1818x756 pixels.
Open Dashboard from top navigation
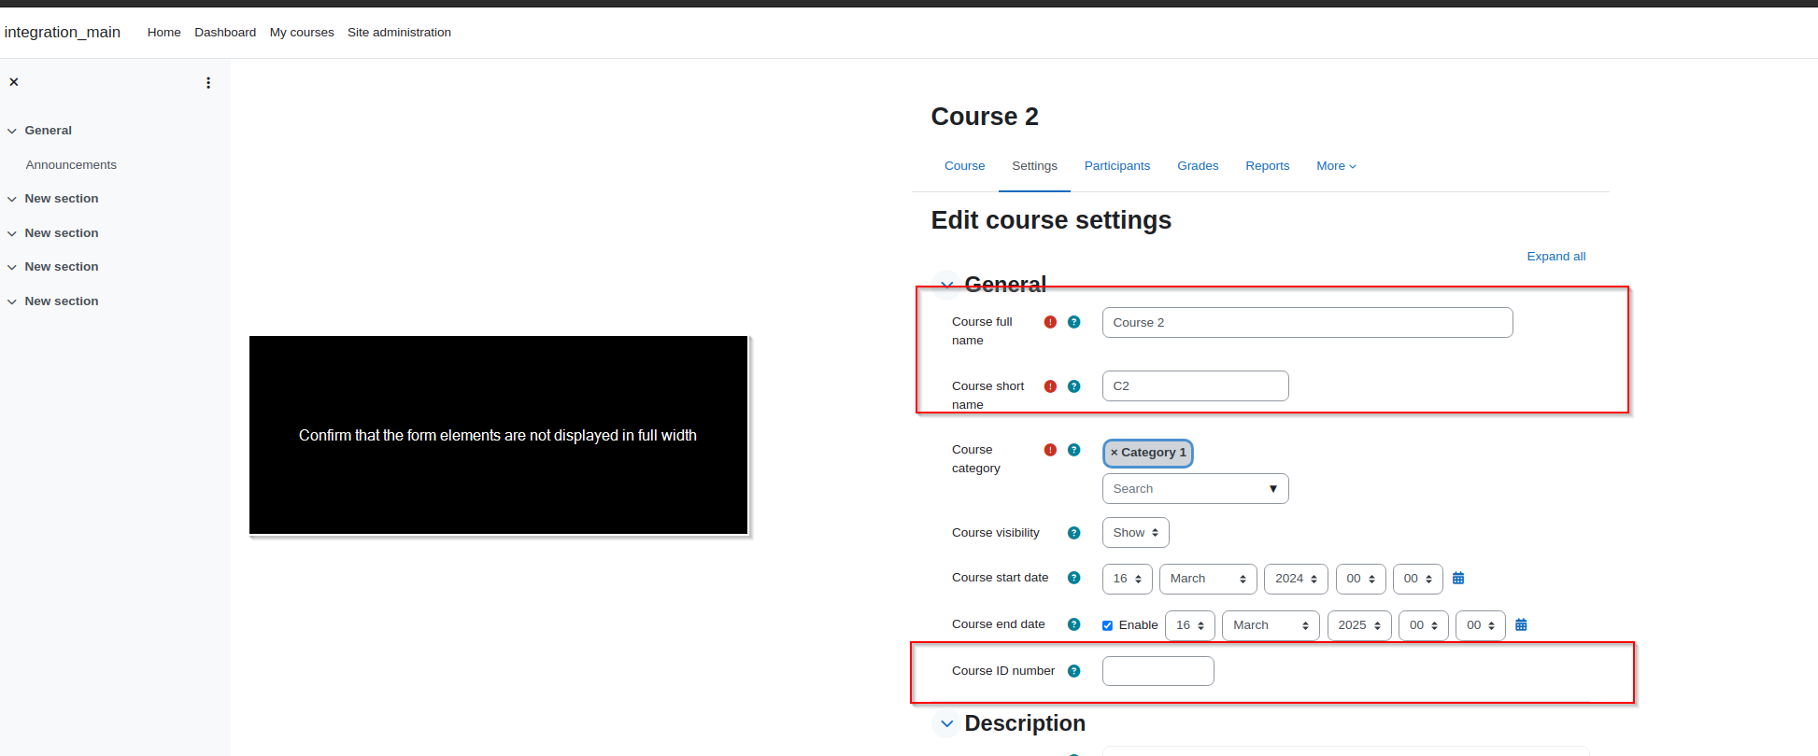click(x=225, y=33)
